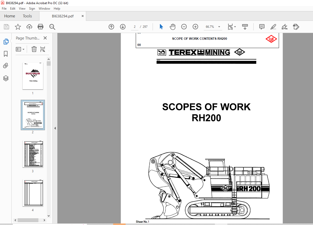Open the Find text magnifier icon

(52, 27)
